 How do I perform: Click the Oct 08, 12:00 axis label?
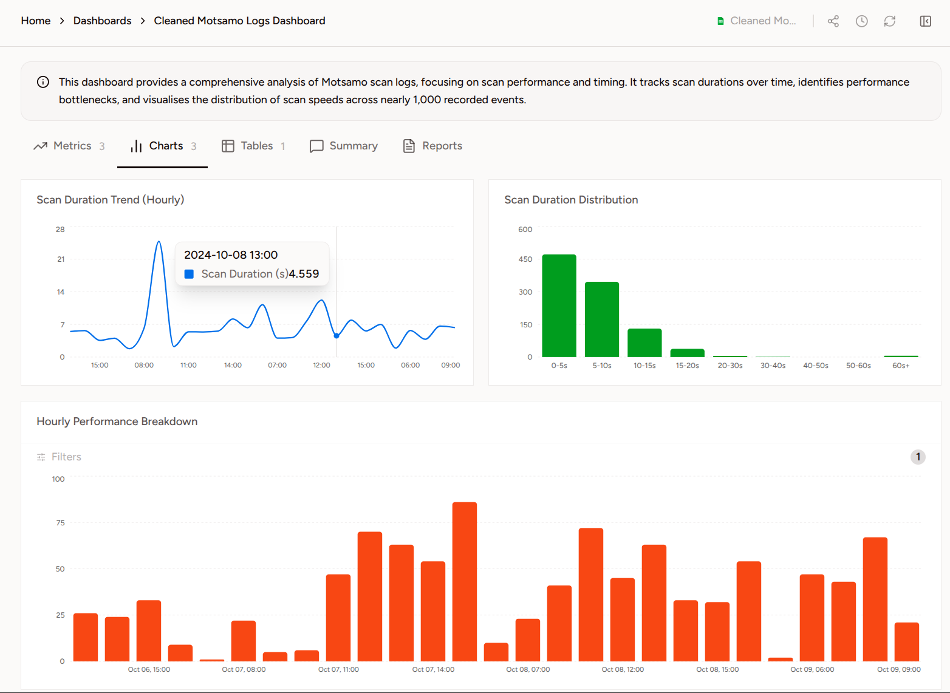[x=623, y=669]
